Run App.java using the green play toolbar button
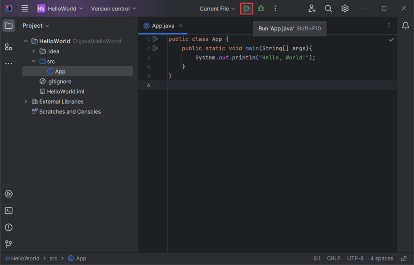Screen dimensions: 414x265 [x=247, y=8]
